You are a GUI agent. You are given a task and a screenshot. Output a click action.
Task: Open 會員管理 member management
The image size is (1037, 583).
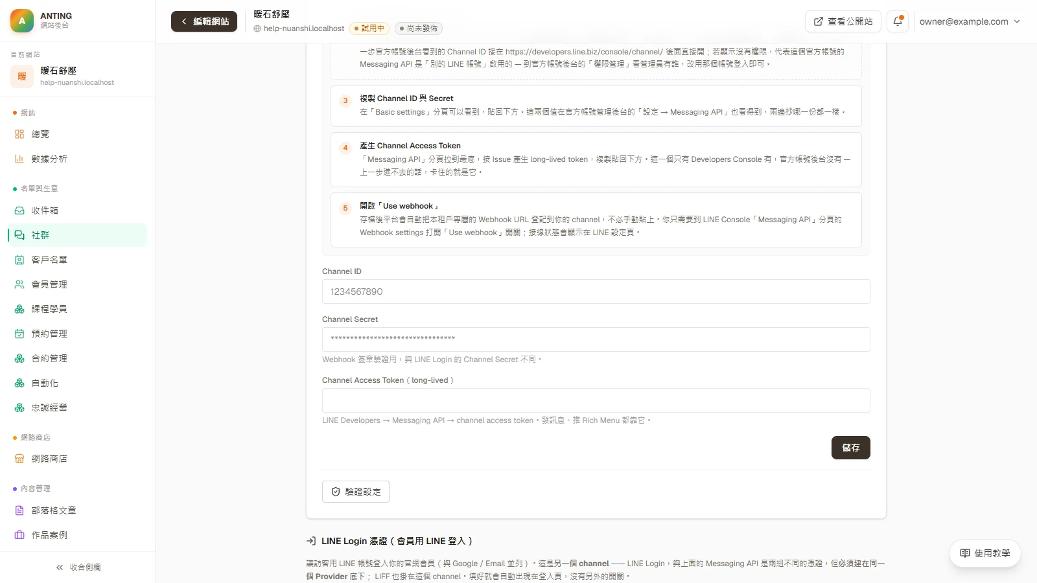pos(77,284)
